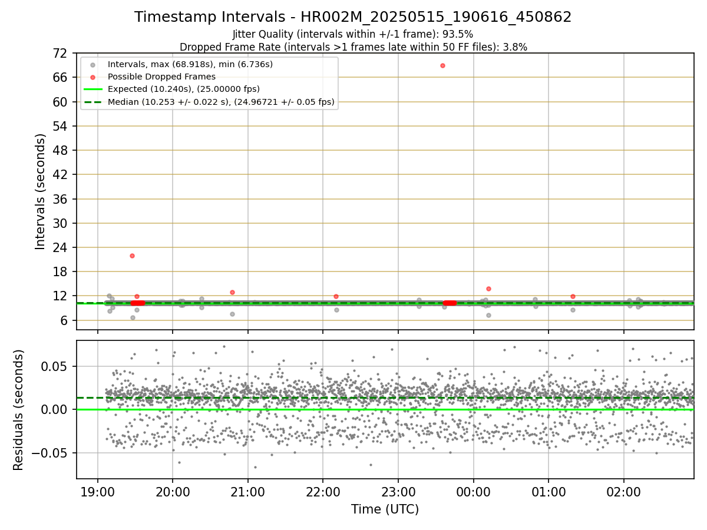
Task: Click the red marker icon in the legend
Action: pos(92,77)
